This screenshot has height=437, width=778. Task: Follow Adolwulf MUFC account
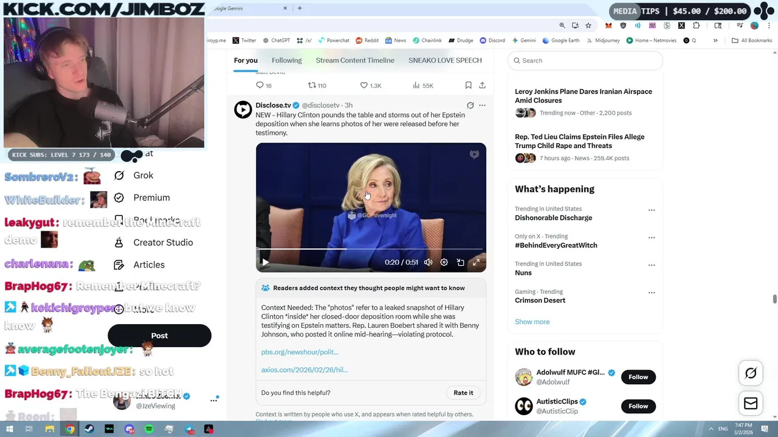(x=638, y=377)
